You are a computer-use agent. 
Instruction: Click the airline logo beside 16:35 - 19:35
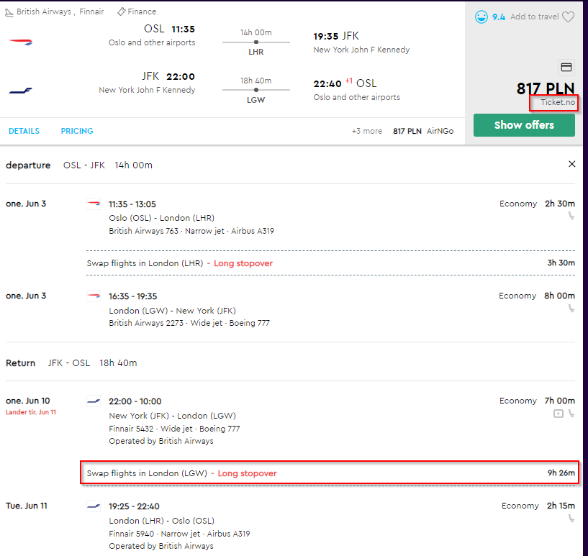click(94, 296)
